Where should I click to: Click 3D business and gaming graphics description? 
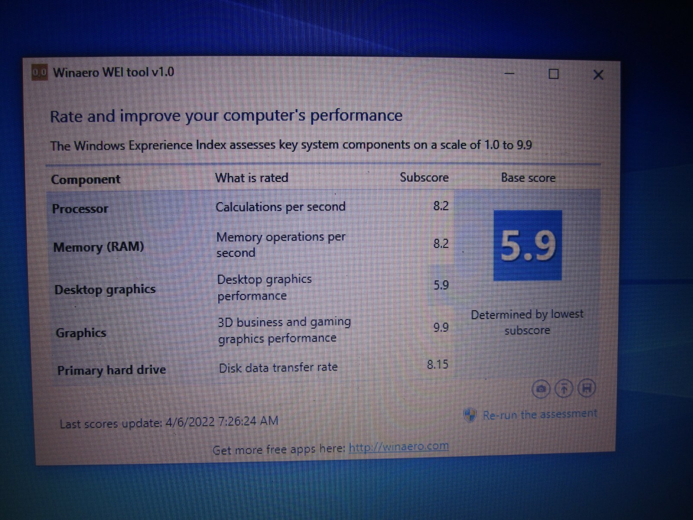tap(284, 330)
